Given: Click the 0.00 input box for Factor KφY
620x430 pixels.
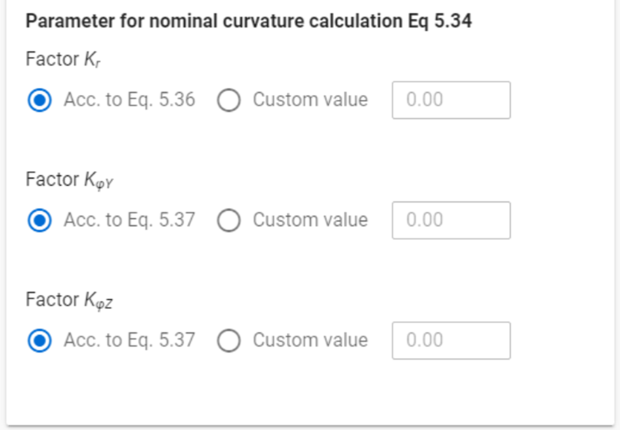Looking at the screenshot, I should pyautogui.click(x=451, y=221).
